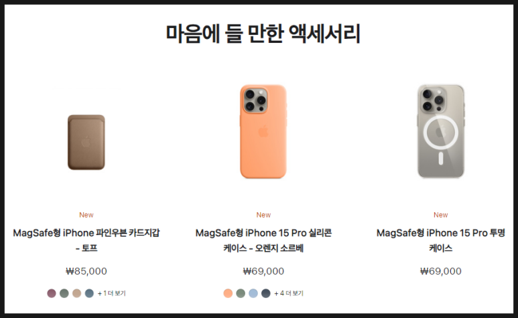This screenshot has width=518, height=318.
Task: Expand '+ 1 더 보기' wallet colors
Action: coord(112,293)
